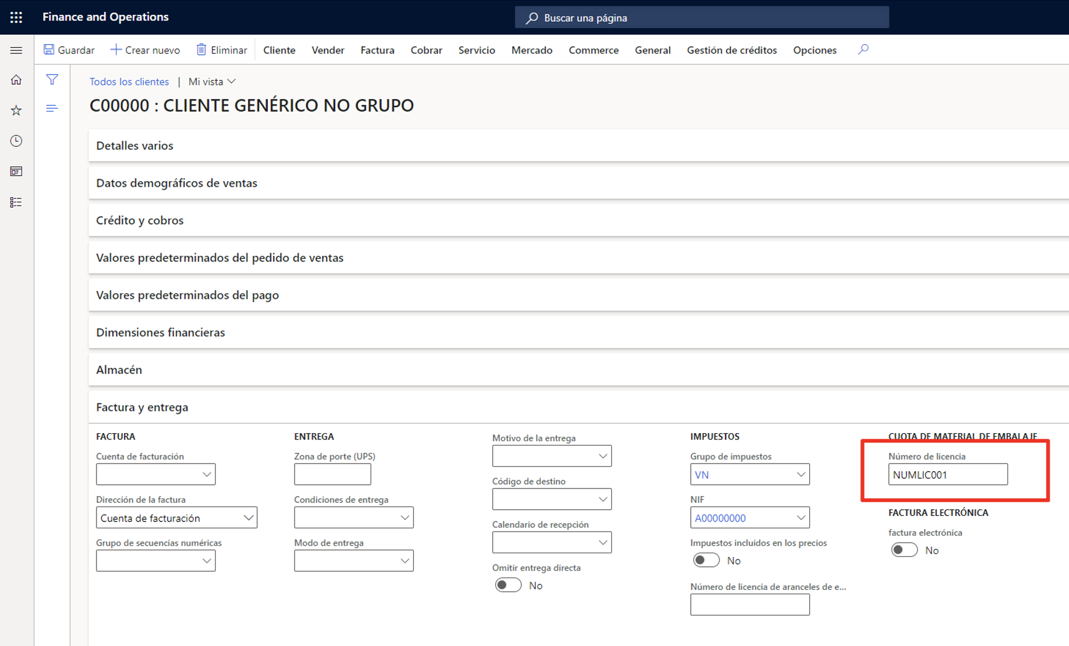Open the Factura menu tab
Screen dimensions: 1069x646
[378, 50]
